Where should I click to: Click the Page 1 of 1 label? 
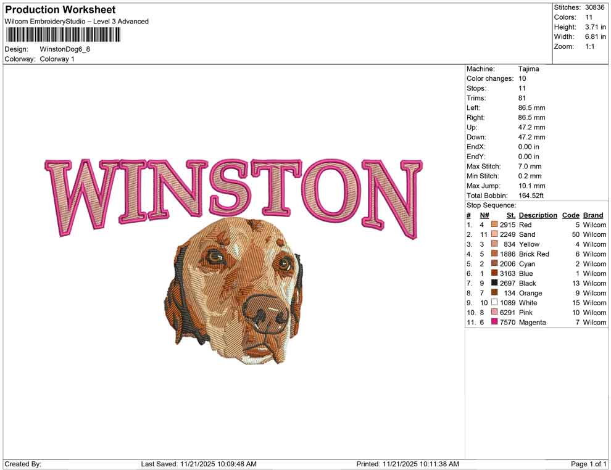[x=587, y=464]
